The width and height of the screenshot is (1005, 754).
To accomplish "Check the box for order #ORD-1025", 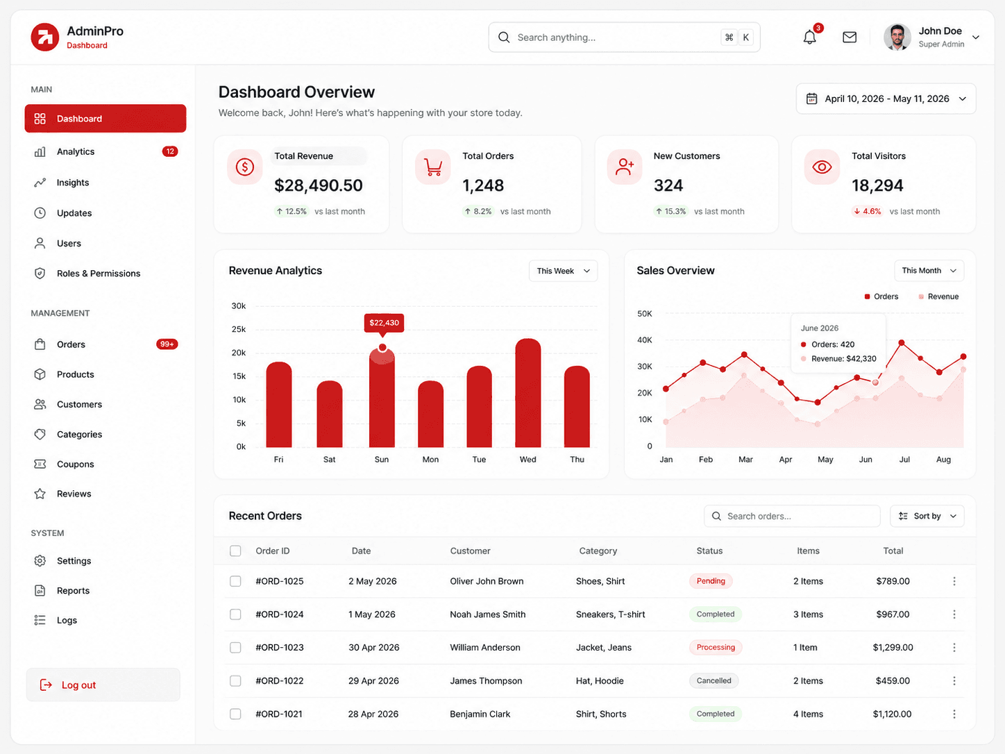I will 235,581.
